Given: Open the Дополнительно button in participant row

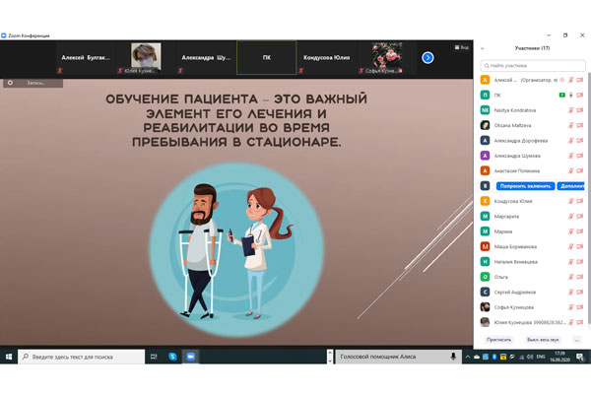Looking at the screenshot, I should (x=571, y=186).
